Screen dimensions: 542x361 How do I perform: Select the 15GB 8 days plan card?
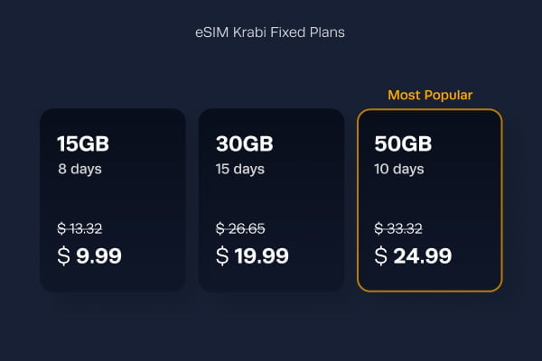(x=113, y=200)
